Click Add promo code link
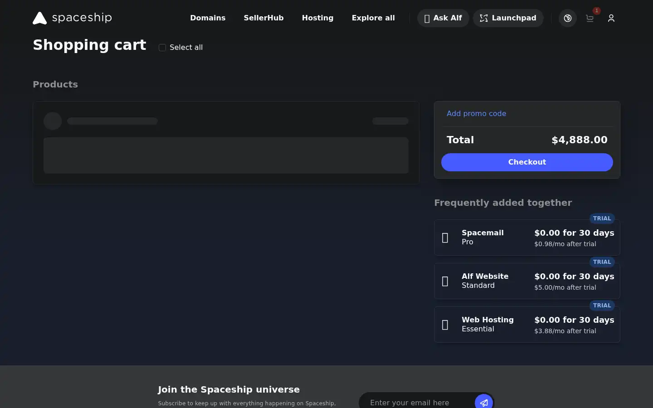653x408 pixels. coord(476,113)
